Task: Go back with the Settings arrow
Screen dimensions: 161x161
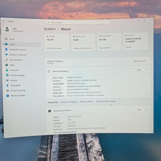Action: pyautogui.click(x=4, y=21)
